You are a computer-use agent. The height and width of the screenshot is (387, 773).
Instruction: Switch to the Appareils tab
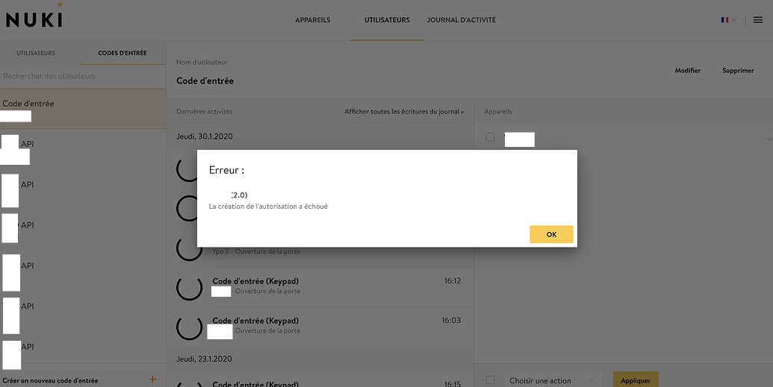point(312,20)
